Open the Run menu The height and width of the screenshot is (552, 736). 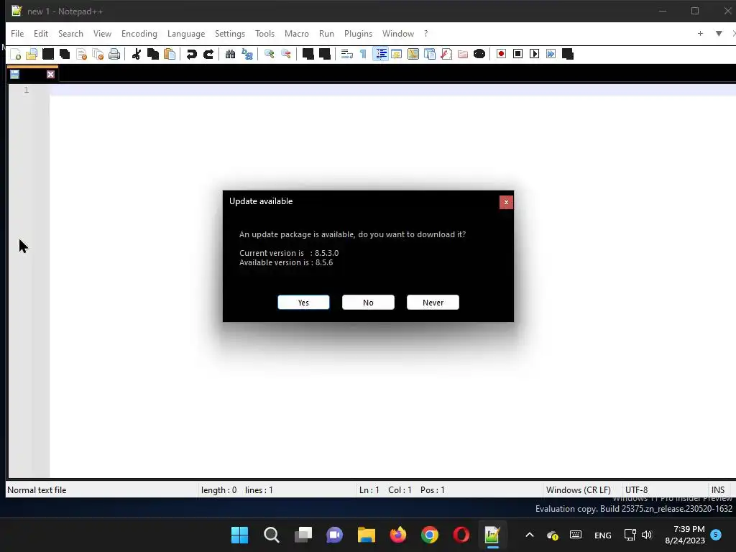coord(326,34)
